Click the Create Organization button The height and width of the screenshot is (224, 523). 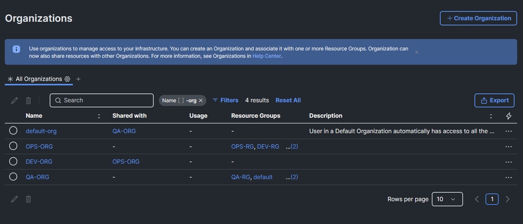point(479,18)
